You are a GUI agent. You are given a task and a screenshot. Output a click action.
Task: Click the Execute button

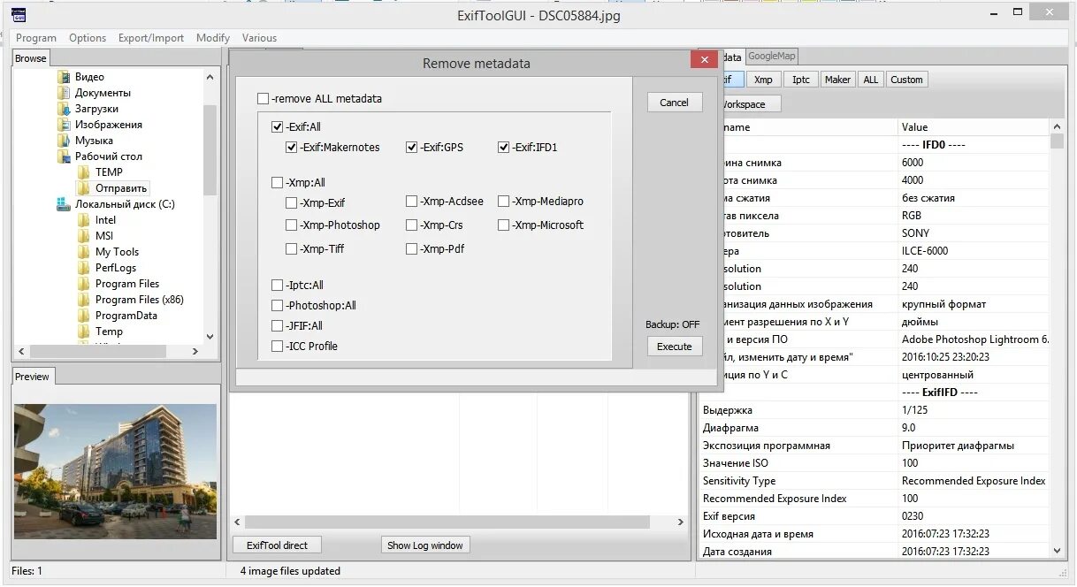[675, 347]
